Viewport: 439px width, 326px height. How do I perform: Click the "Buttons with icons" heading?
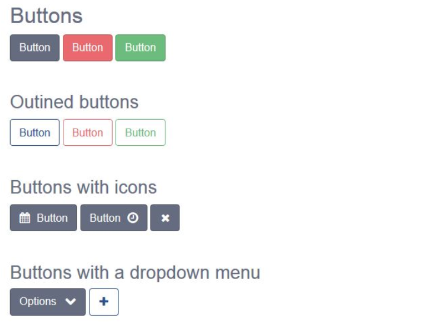click(84, 187)
